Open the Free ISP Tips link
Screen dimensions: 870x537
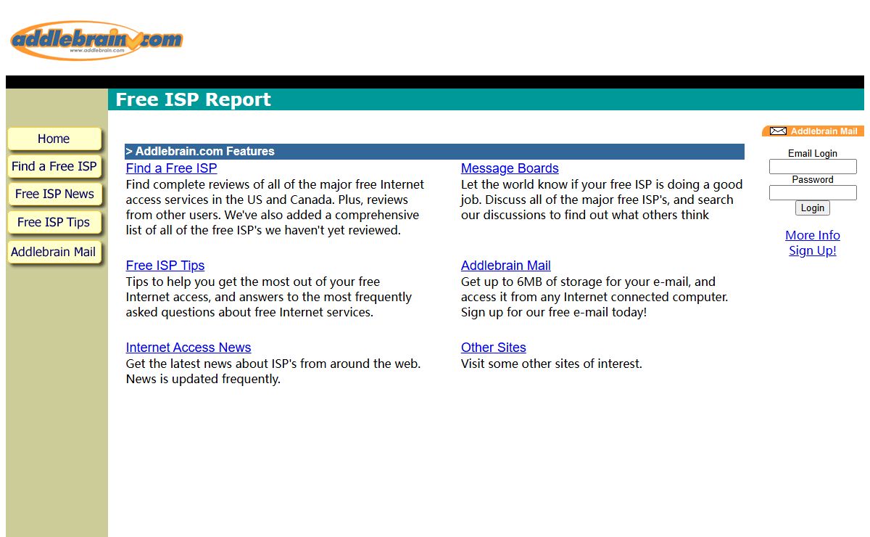coord(165,266)
